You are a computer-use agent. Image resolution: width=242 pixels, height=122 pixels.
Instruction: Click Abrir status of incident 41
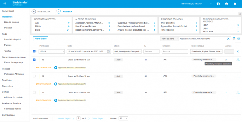[x=118, y=60]
